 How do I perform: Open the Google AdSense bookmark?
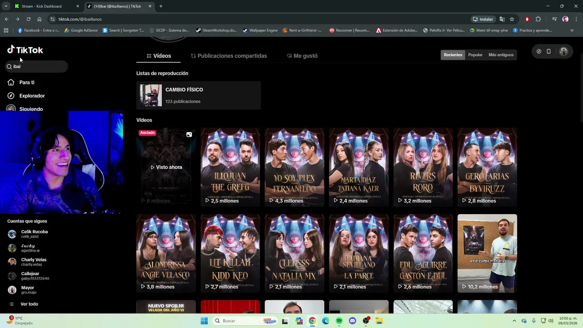point(81,31)
